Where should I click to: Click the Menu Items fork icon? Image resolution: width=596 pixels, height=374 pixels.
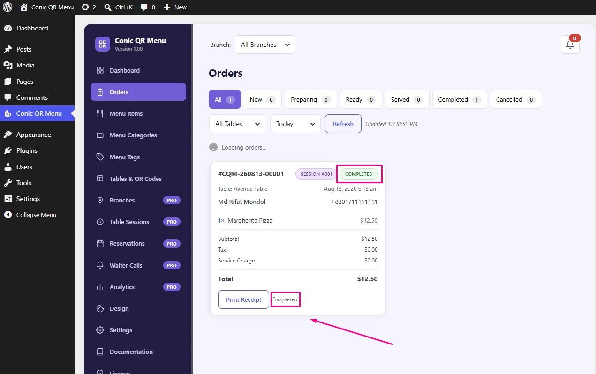pyautogui.click(x=100, y=113)
